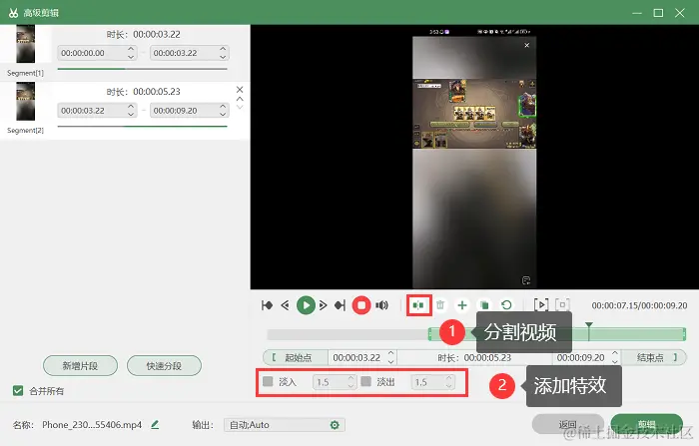Click the 结束点 set end point button
Viewport: 699px width, 446px height.
[653, 357]
